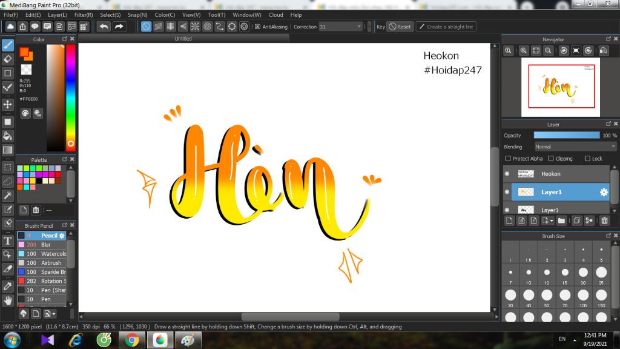The width and height of the screenshot is (620, 349).
Task: Create a new layer folder
Action: [x=561, y=221]
